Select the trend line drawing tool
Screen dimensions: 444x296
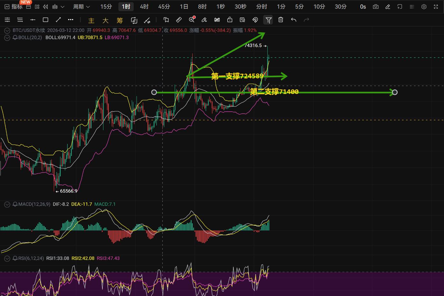[58, 20]
